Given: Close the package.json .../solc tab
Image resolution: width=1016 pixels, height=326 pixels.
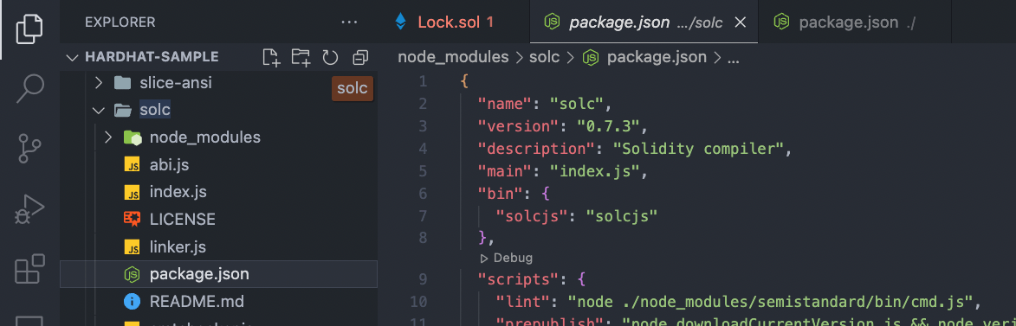Looking at the screenshot, I should click(x=740, y=22).
